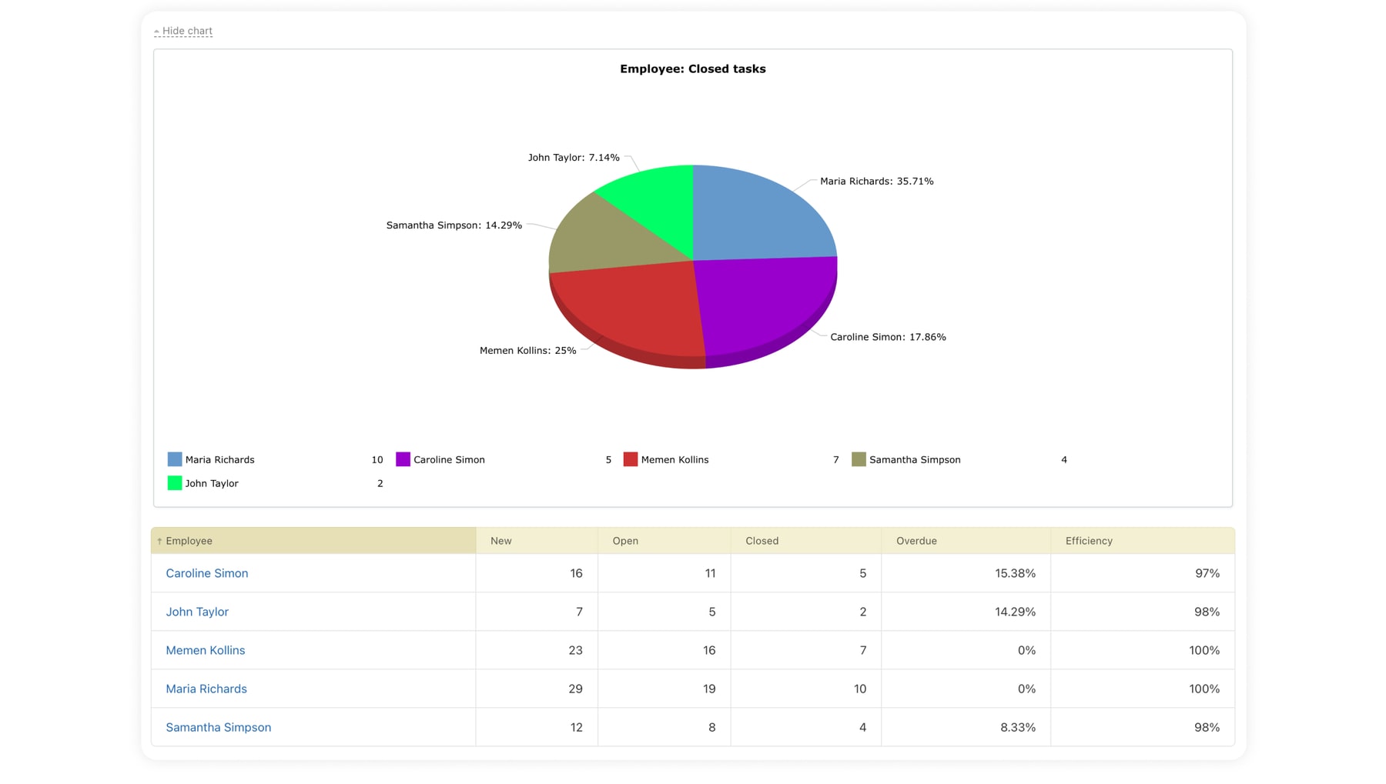Collapse the chart using Hide chart

pyautogui.click(x=186, y=32)
